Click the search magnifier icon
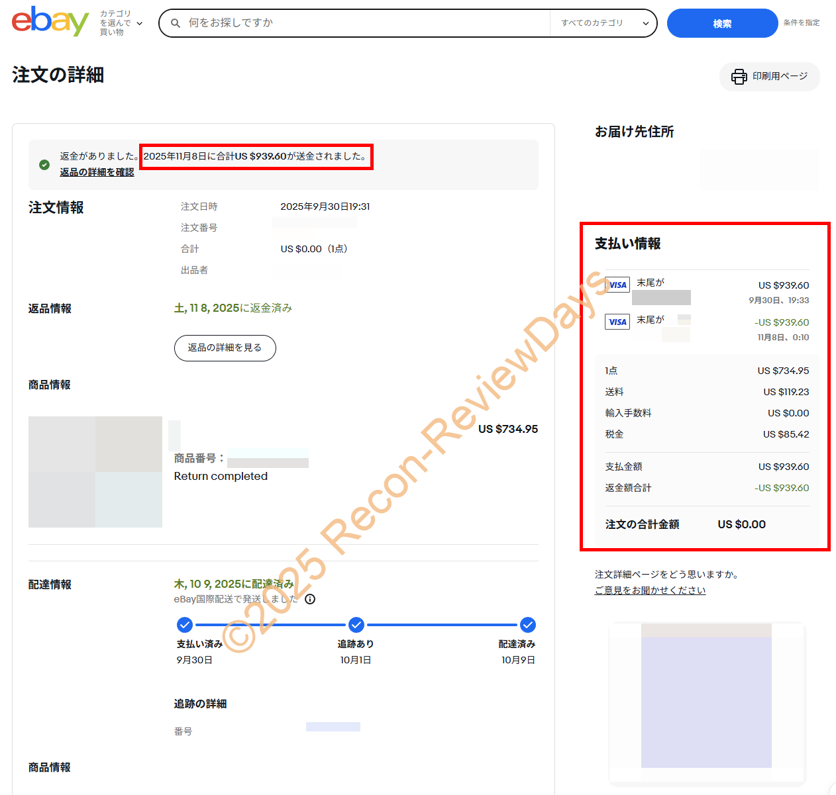The image size is (836, 795). [176, 23]
